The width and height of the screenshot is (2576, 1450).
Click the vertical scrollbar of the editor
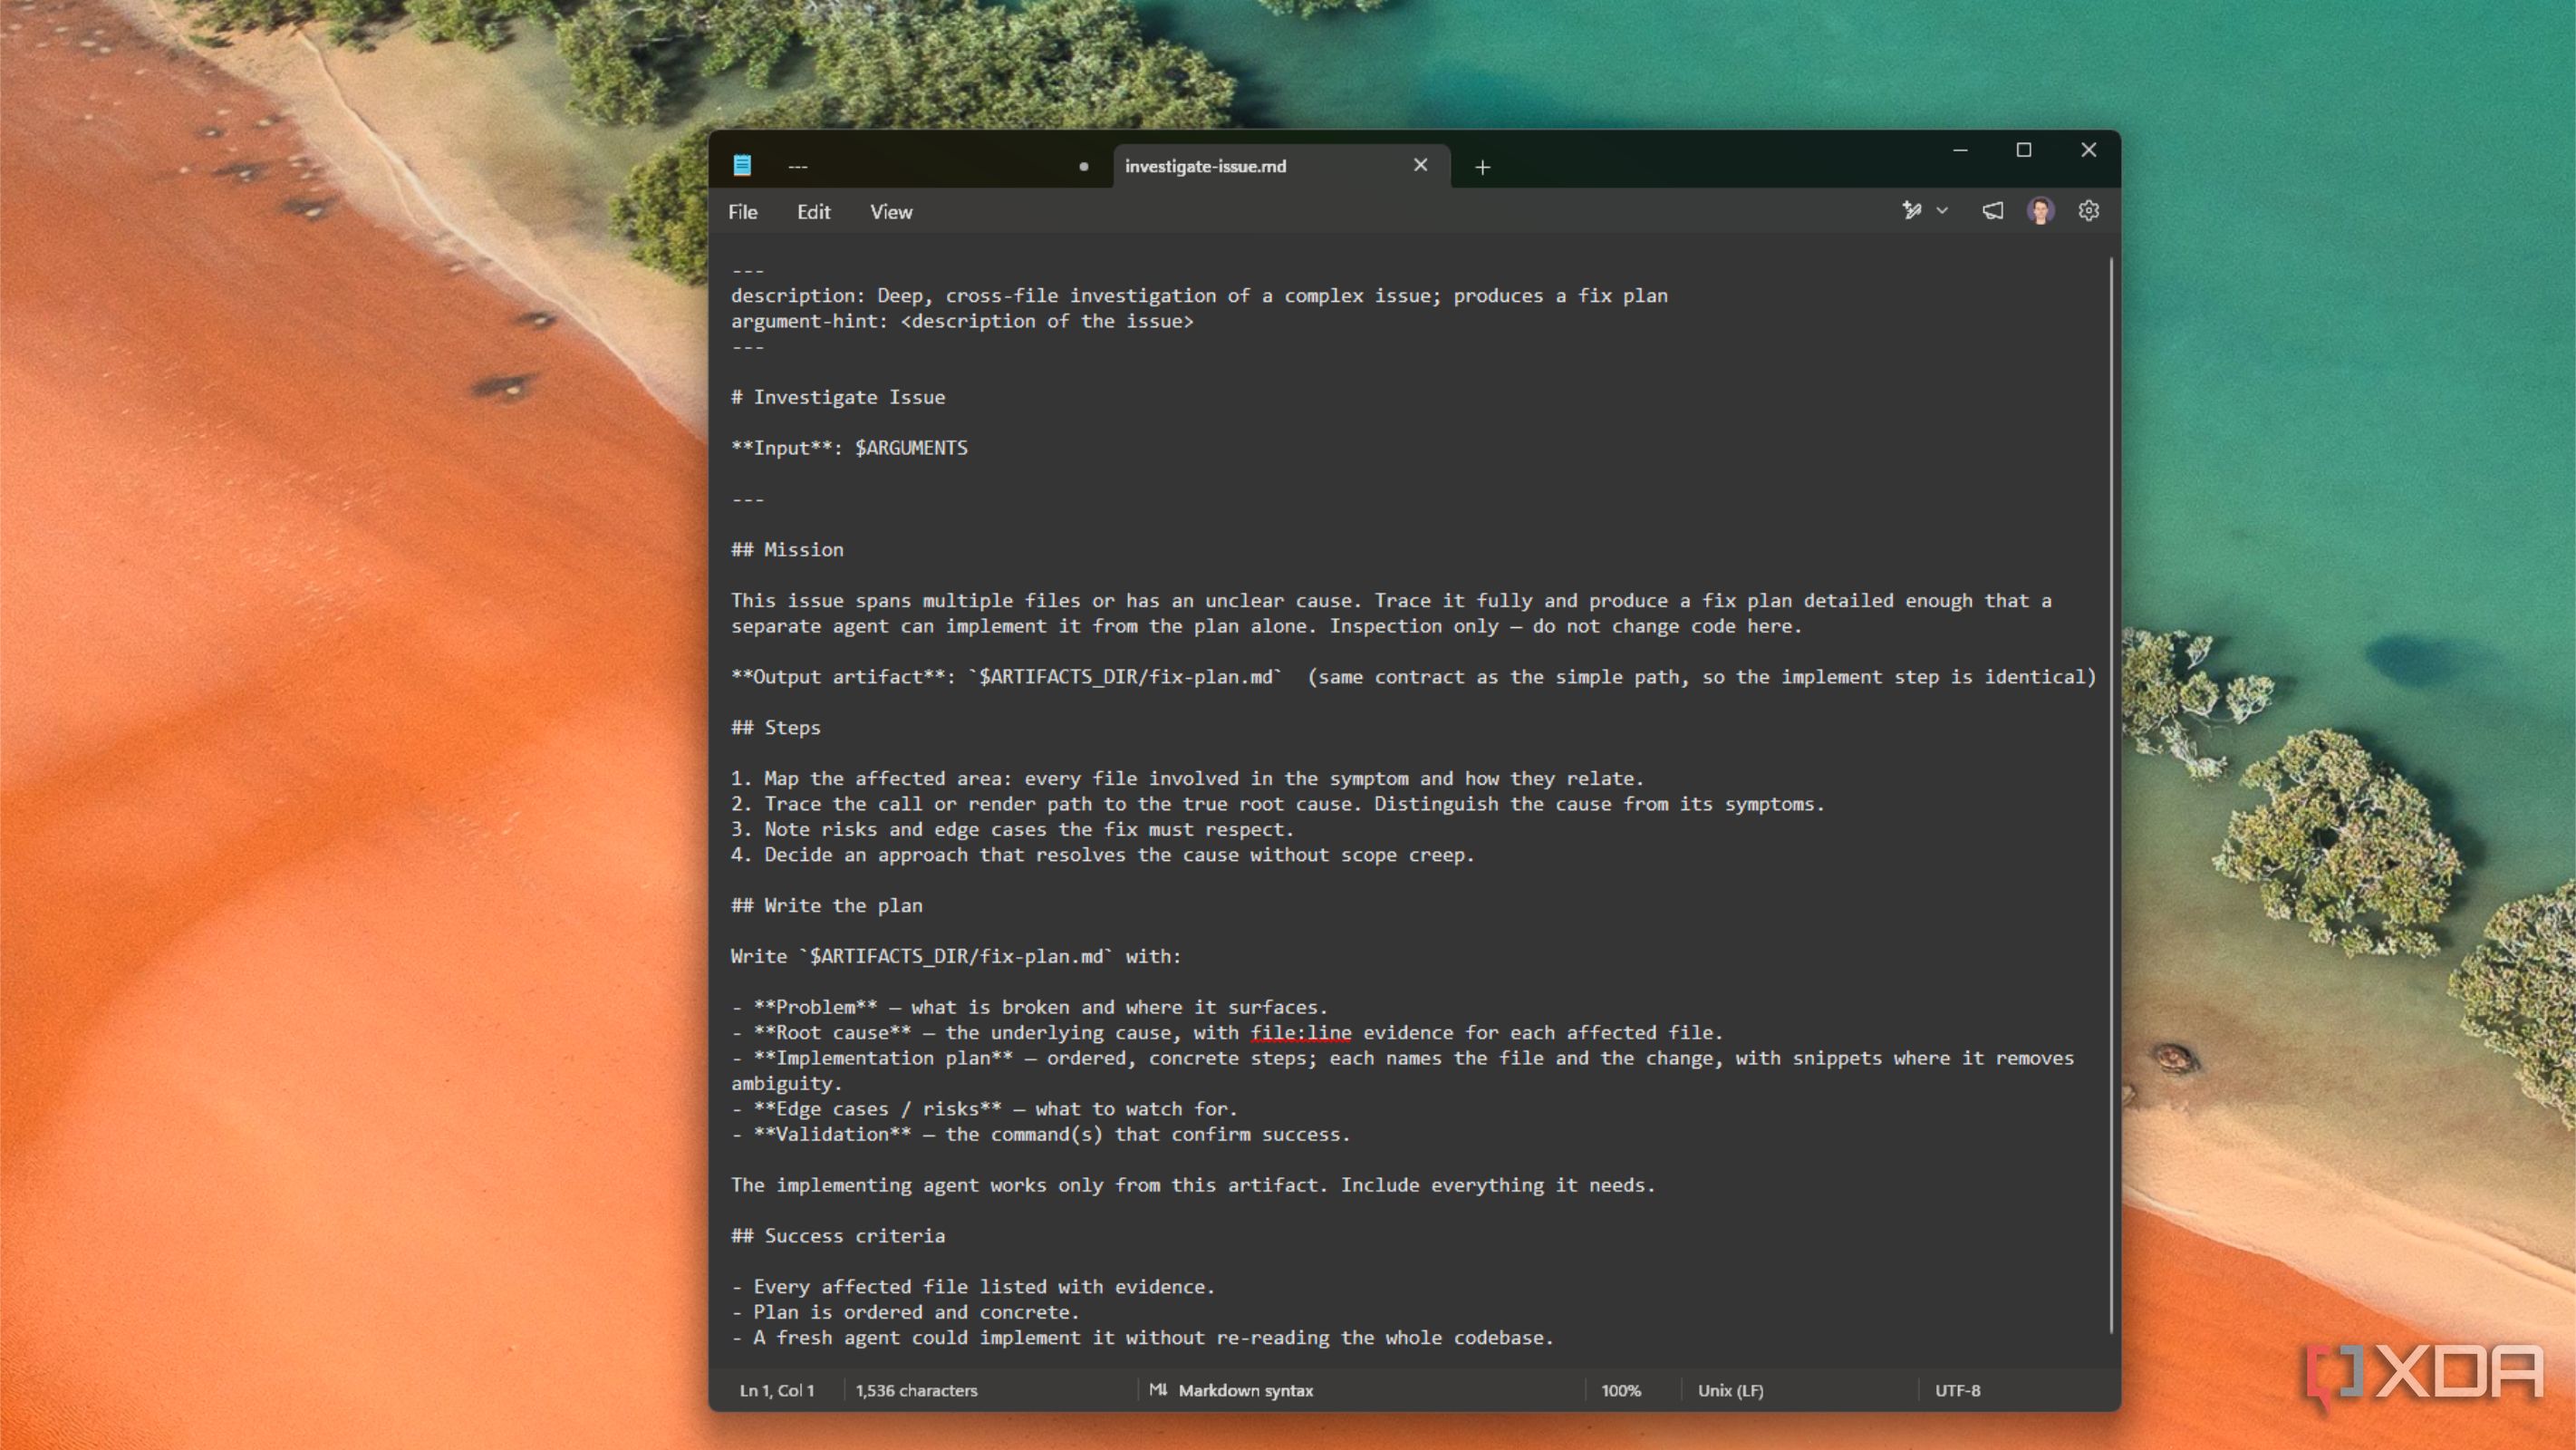[x=2111, y=795]
